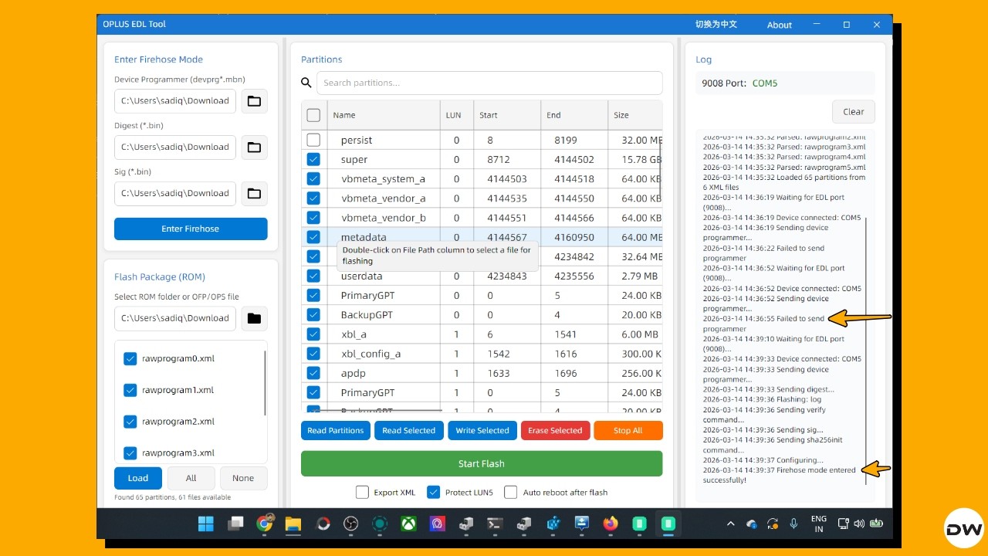The height and width of the screenshot is (556, 988).
Task: Click Read Selected button
Action: [x=409, y=430]
